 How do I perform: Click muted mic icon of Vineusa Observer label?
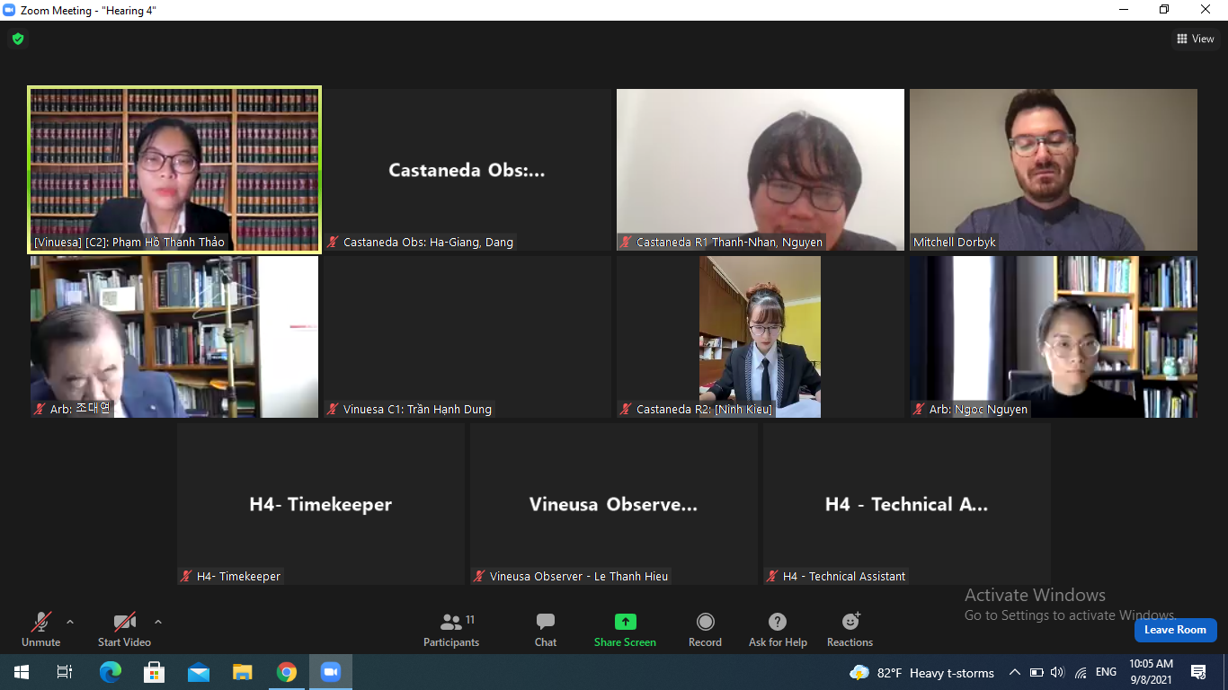(479, 576)
